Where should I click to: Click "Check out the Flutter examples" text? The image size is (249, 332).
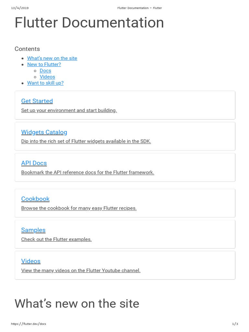[x=56, y=240]
